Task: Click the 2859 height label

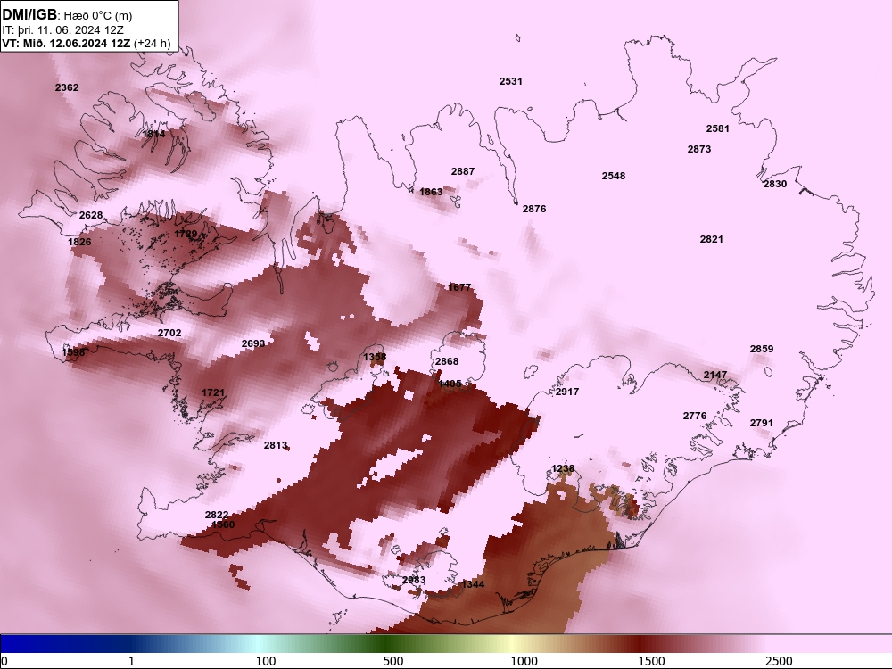Action: point(762,350)
